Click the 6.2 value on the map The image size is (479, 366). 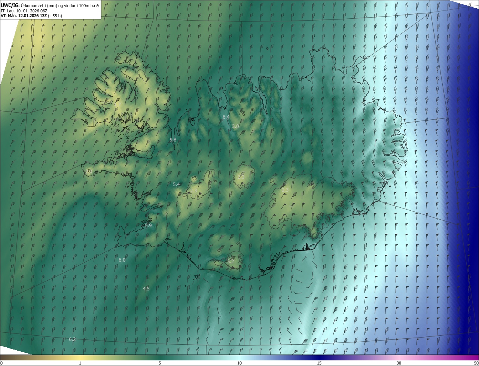click(72, 339)
